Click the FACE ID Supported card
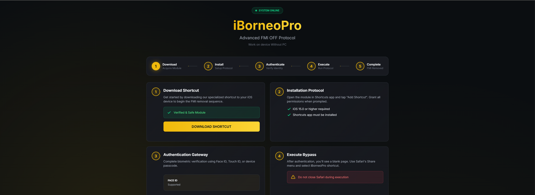This screenshot has width=535, height=195. pyautogui.click(x=211, y=182)
